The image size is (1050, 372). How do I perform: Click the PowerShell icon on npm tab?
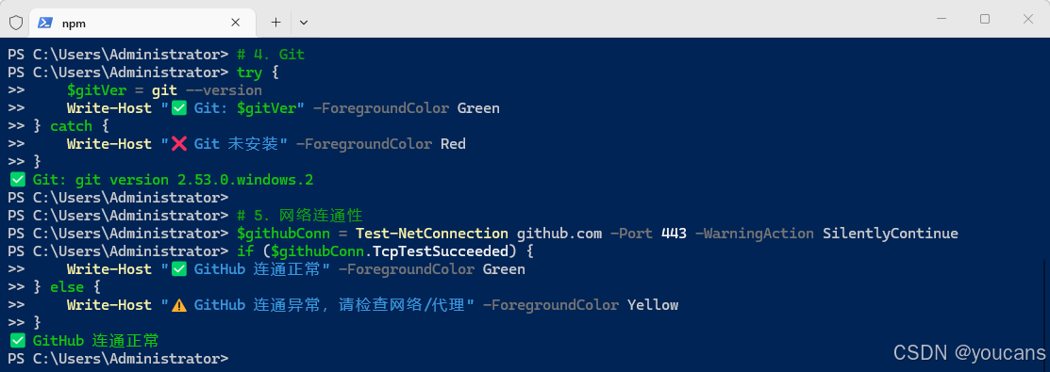click(x=45, y=23)
